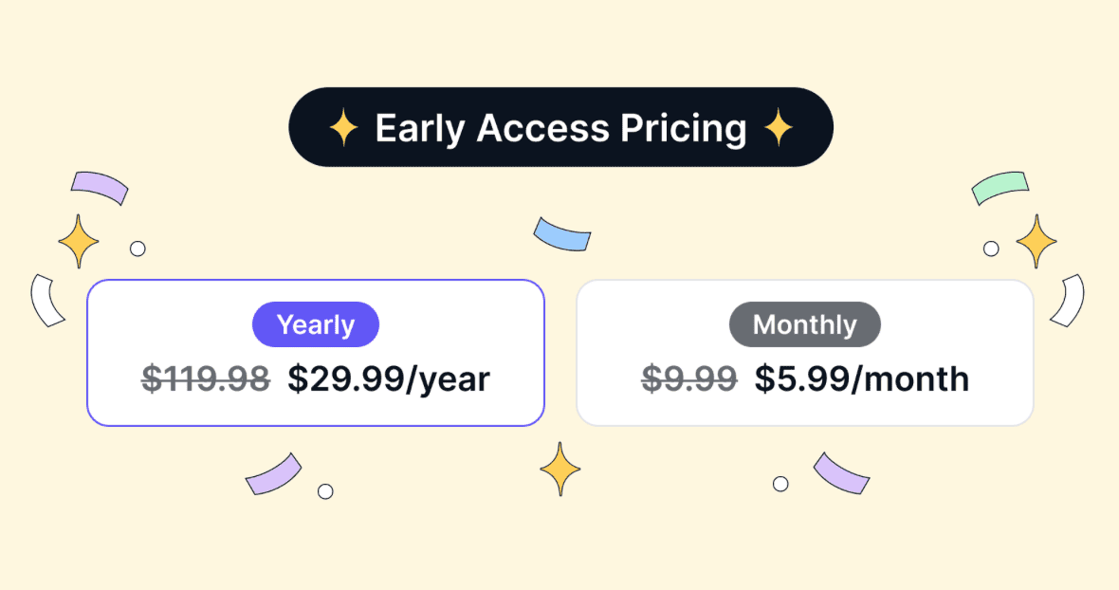Select the Yearly plan badge

tap(316, 325)
